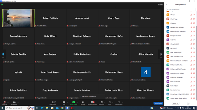Select Jihan Nur Ultan Shani in participant list

pos(181,57)
